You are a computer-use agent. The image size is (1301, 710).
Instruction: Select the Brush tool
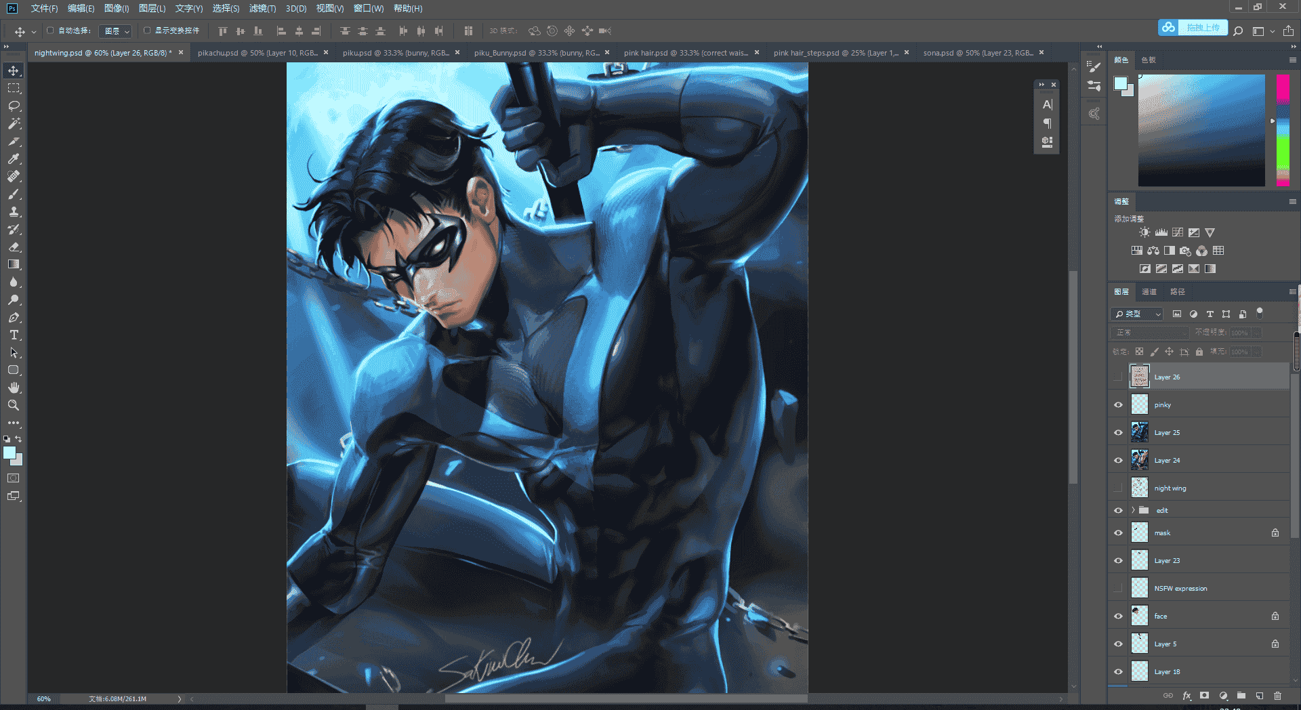[14, 194]
